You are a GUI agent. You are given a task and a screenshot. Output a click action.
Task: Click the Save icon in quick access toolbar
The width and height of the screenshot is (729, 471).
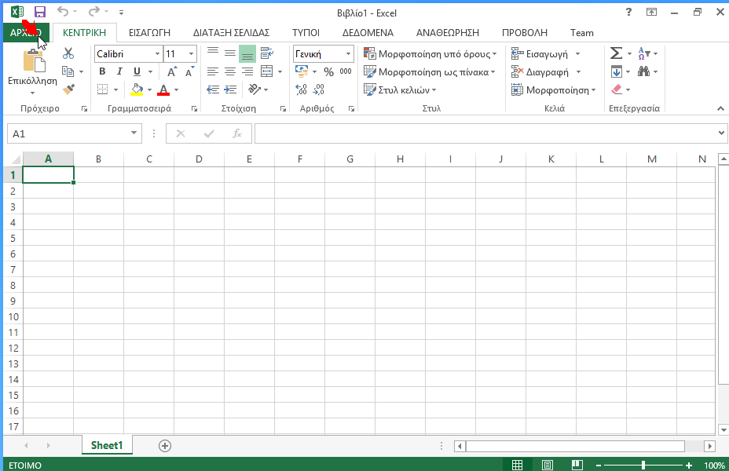point(40,12)
